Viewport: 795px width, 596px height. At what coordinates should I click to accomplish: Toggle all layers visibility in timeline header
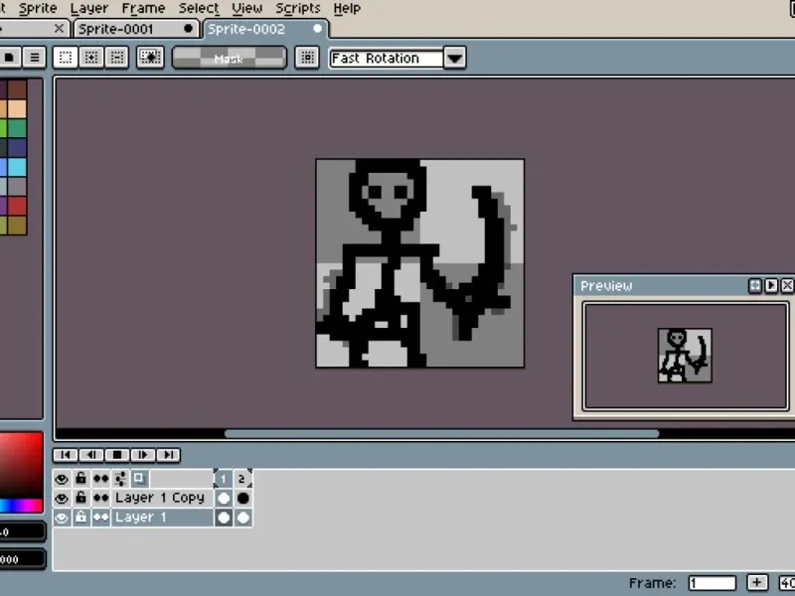(62, 479)
